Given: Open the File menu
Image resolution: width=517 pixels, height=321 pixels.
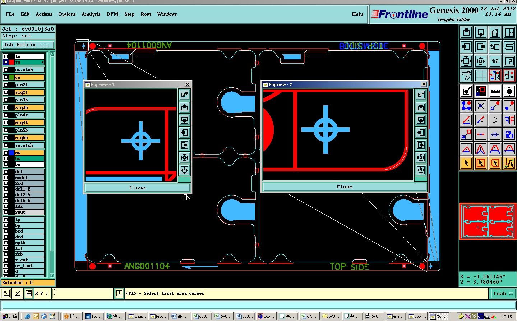Looking at the screenshot, I should (x=10, y=14).
